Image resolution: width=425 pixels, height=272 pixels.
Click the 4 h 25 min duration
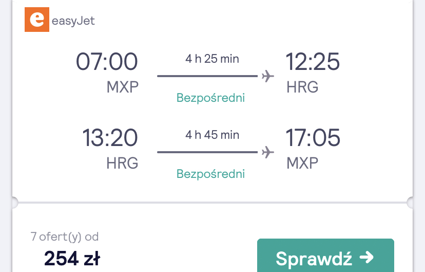[x=212, y=59]
